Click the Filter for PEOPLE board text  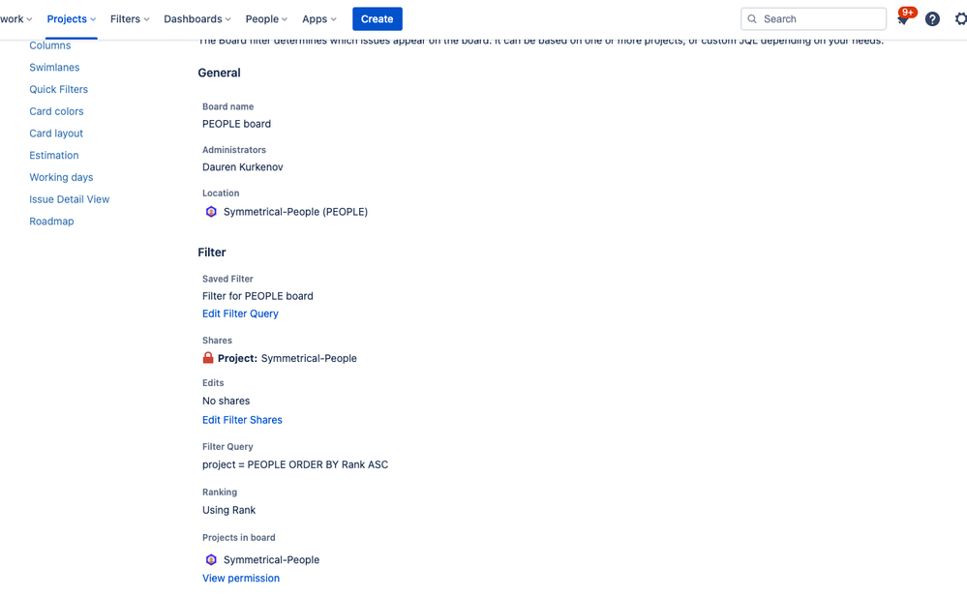pyautogui.click(x=257, y=296)
